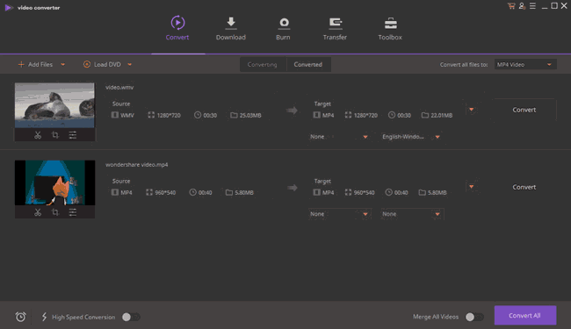Expand the Add Files dropdown arrow
Image resolution: width=571 pixels, height=329 pixels.
[x=63, y=64]
